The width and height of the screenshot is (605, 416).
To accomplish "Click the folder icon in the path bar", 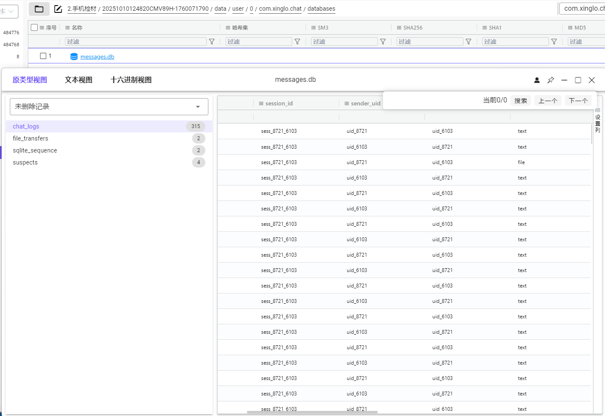I will [39, 9].
